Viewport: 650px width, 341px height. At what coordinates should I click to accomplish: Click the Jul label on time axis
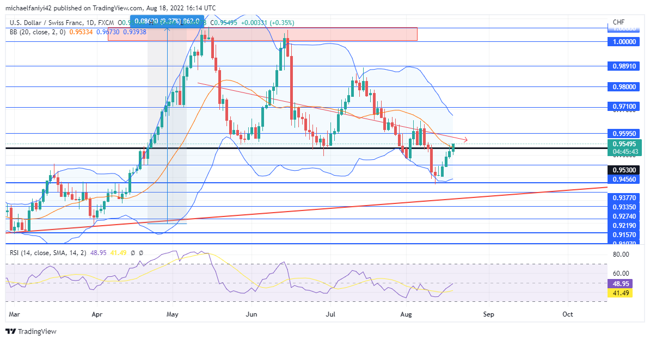point(330,314)
